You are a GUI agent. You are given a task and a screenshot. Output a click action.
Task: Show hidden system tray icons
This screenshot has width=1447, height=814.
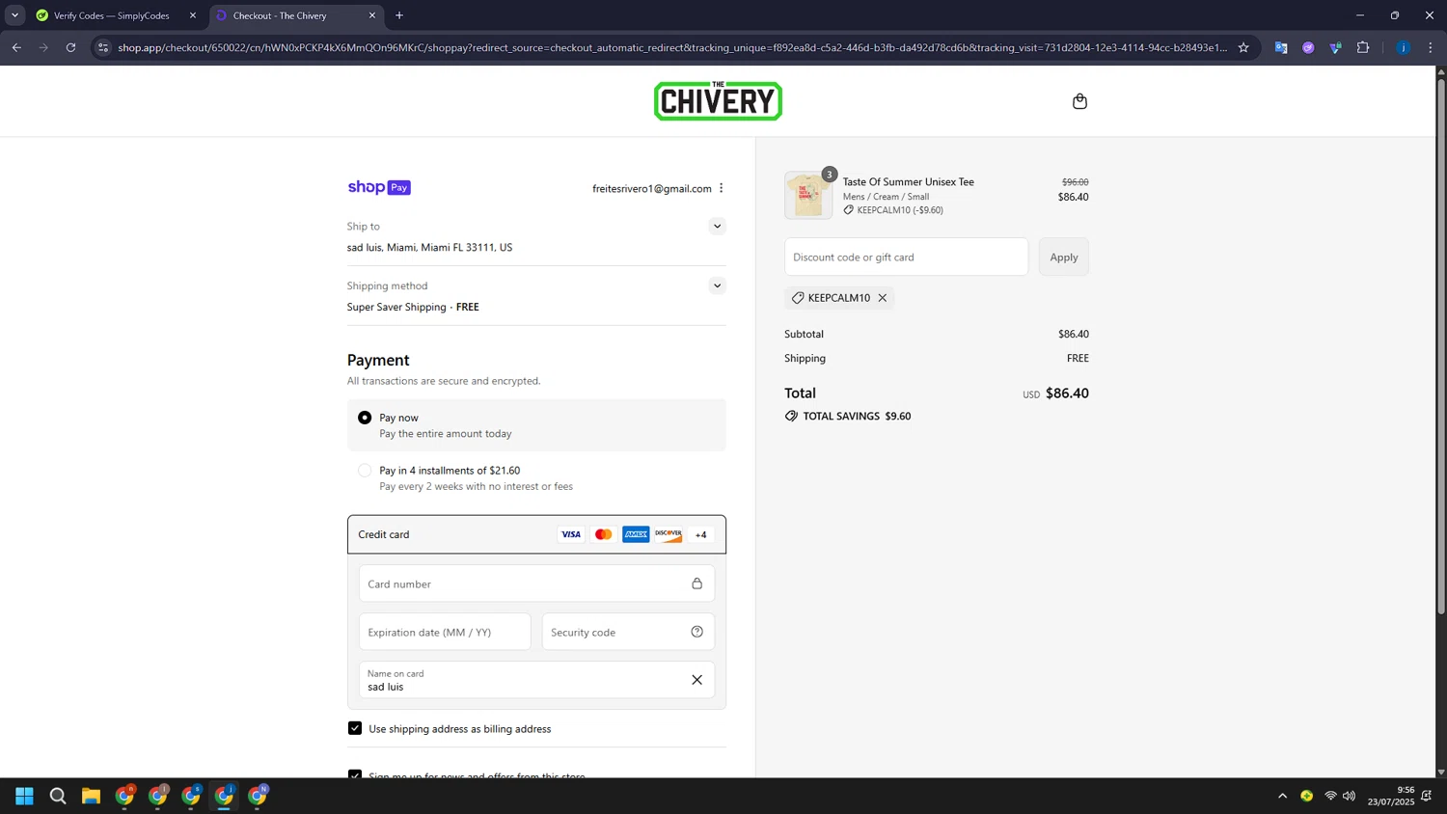click(1282, 796)
